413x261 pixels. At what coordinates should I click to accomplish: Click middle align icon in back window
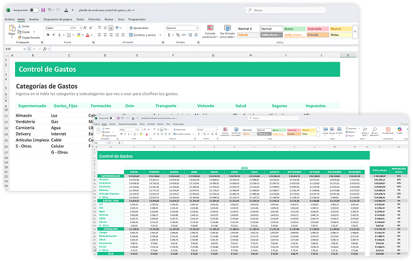pos(105,28)
